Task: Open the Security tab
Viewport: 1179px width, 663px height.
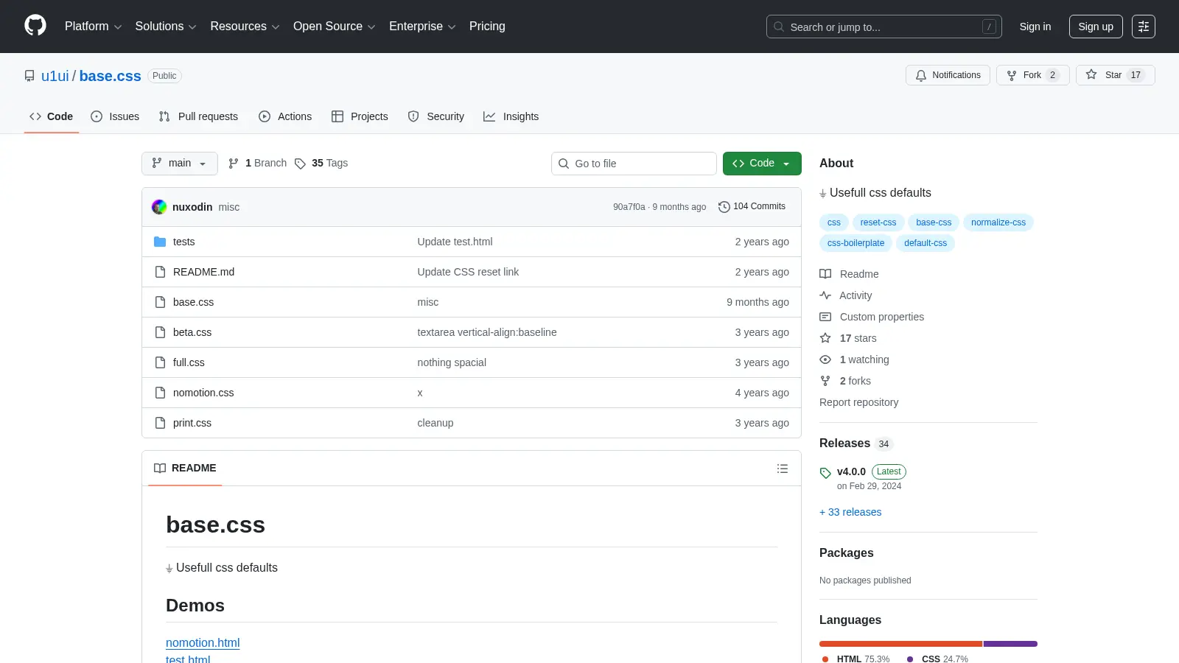Action: click(x=436, y=116)
